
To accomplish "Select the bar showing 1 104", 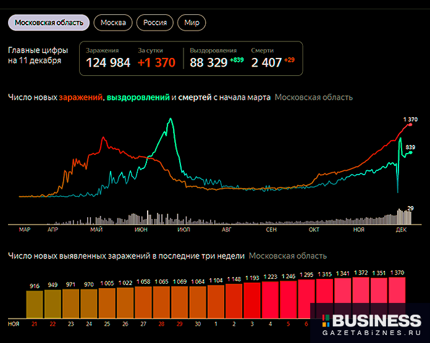I will [216, 300].
